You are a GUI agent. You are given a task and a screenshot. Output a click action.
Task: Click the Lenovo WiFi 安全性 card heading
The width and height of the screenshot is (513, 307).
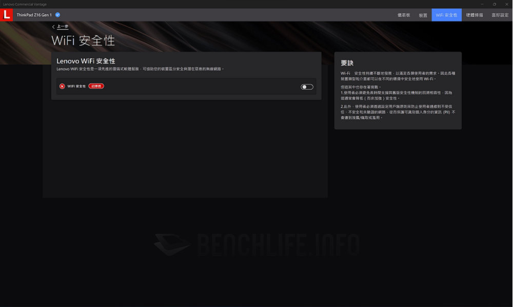pyautogui.click(x=86, y=61)
